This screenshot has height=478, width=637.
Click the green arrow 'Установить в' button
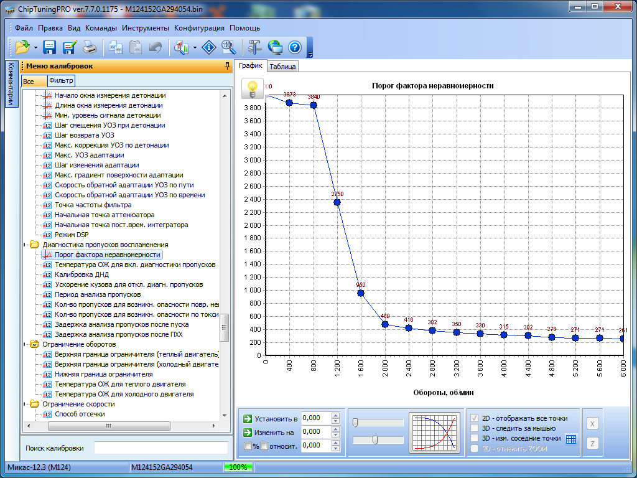(x=248, y=418)
